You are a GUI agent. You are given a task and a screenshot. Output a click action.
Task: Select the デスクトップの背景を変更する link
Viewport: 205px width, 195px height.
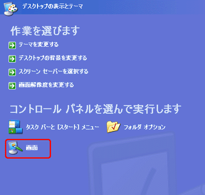pos(53,58)
